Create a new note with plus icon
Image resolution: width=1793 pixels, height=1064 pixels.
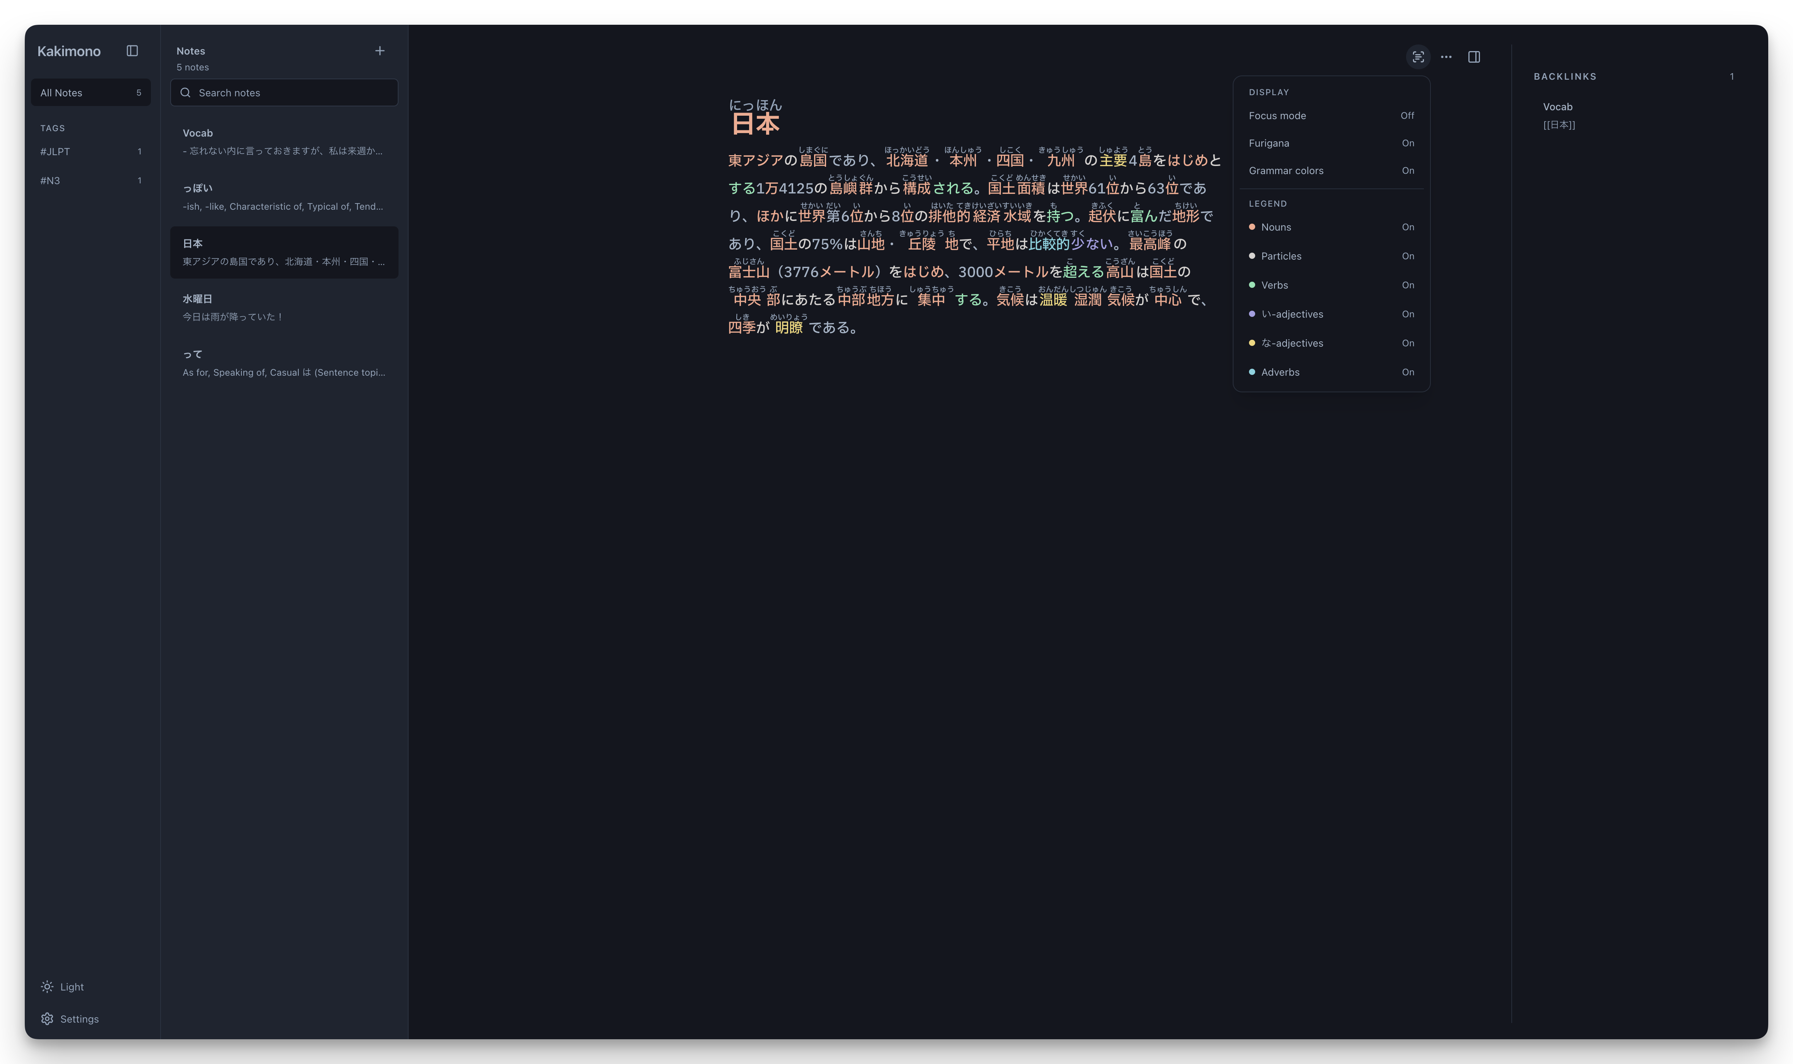tap(380, 51)
